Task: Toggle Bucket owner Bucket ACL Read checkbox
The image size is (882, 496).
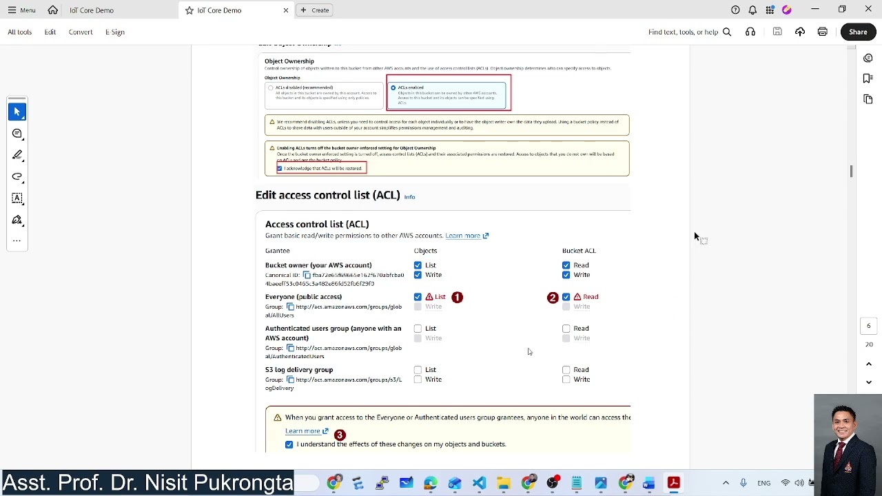Action: pyautogui.click(x=566, y=265)
